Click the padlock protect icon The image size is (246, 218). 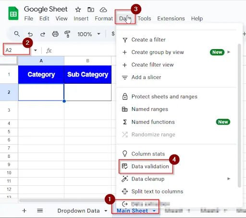[125, 97]
